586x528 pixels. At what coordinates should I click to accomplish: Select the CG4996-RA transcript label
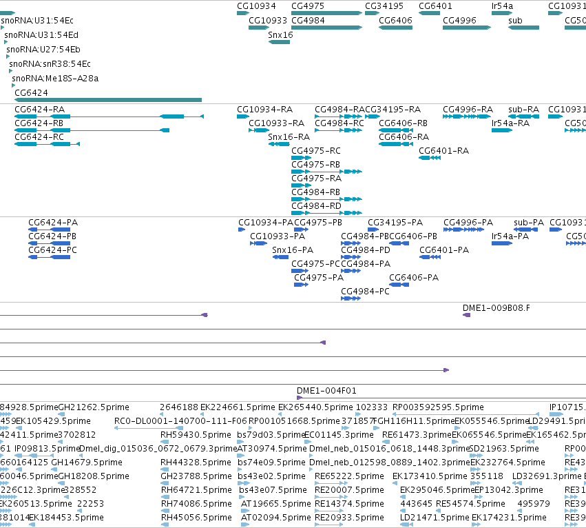click(468, 110)
